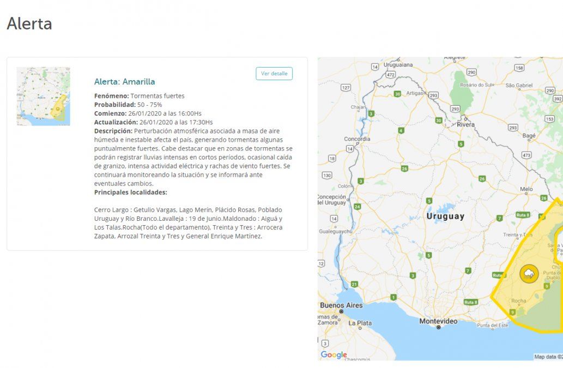Click the Concordia city label
The image size is (563, 368).
click(358, 139)
